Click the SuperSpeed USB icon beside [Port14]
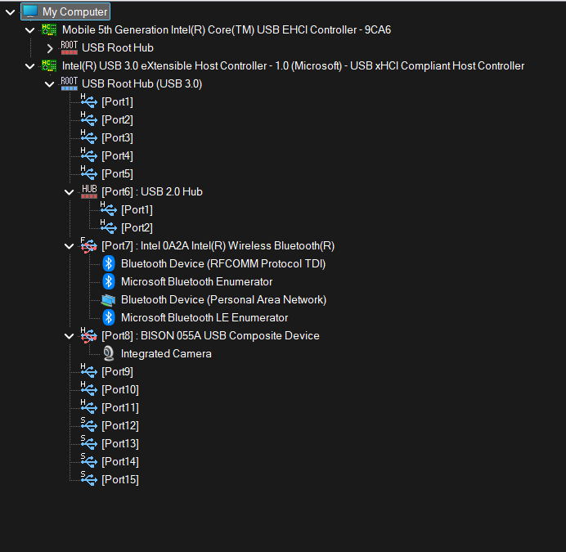The image size is (566, 552). 88,460
